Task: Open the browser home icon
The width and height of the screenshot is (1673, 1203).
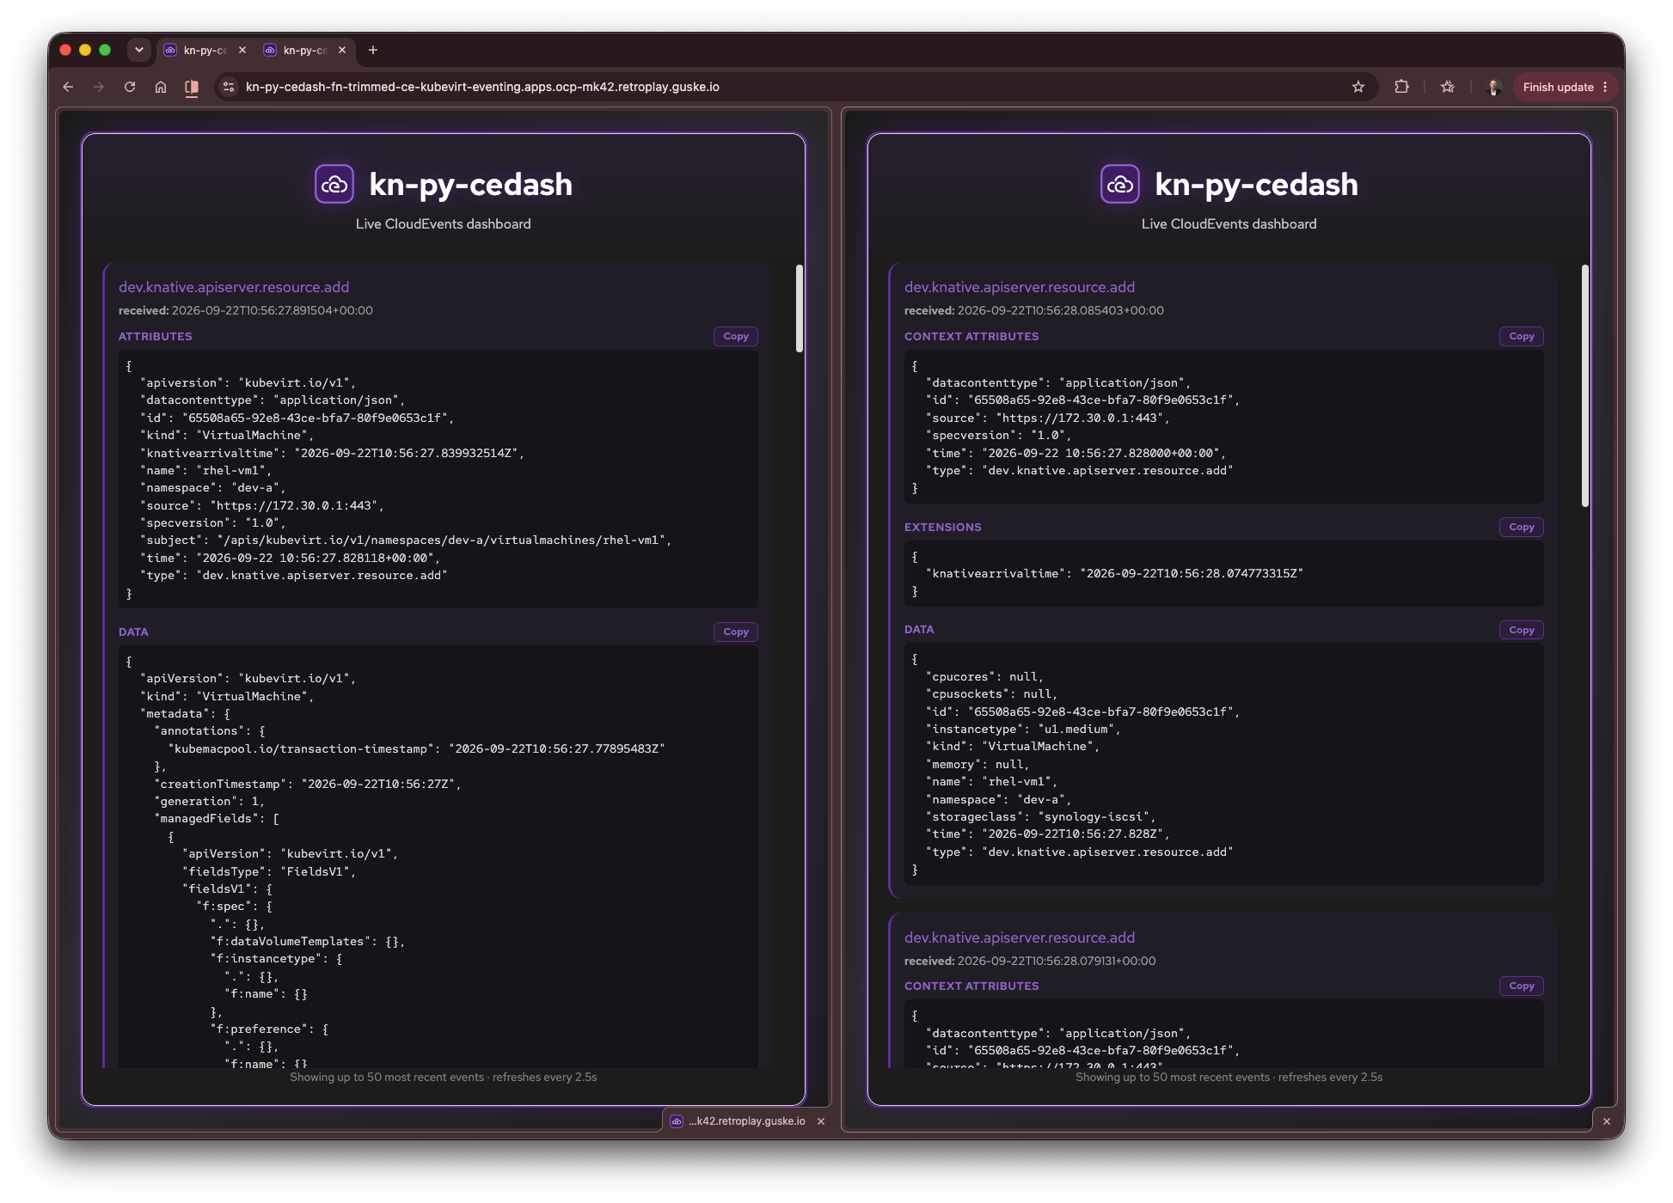Action: [x=161, y=87]
